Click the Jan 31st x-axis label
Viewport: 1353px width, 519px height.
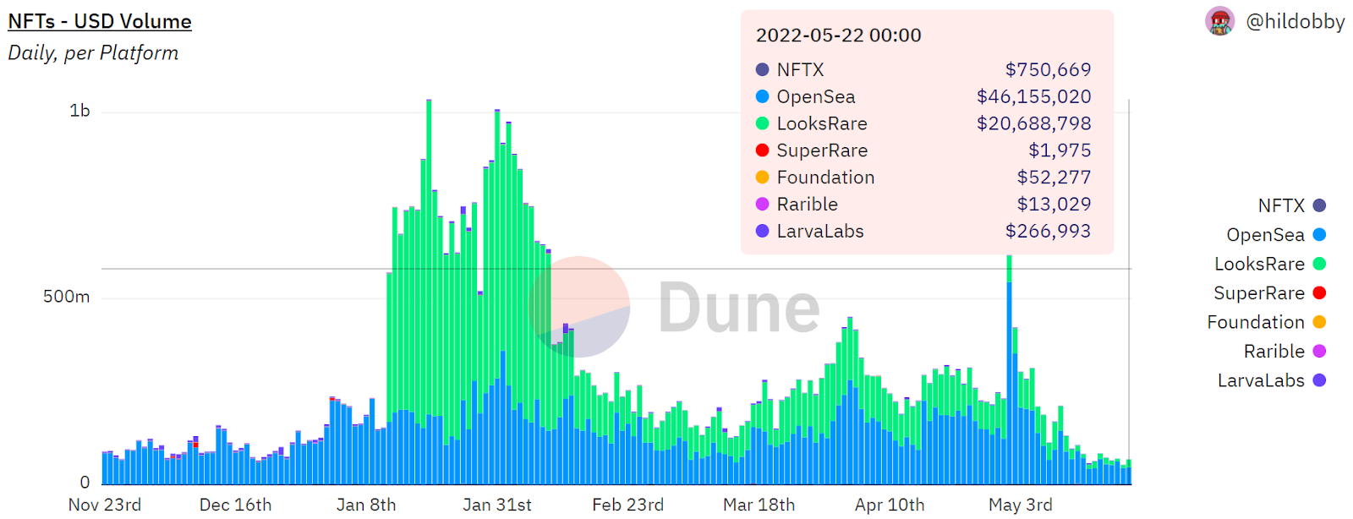click(497, 505)
